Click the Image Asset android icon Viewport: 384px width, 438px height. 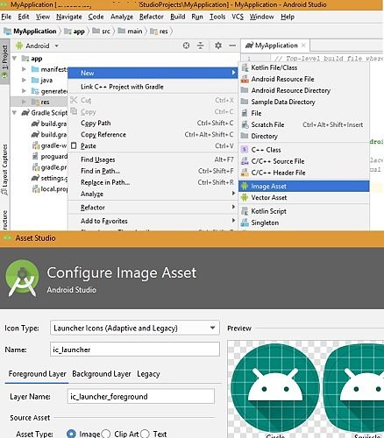[x=245, y=187]
